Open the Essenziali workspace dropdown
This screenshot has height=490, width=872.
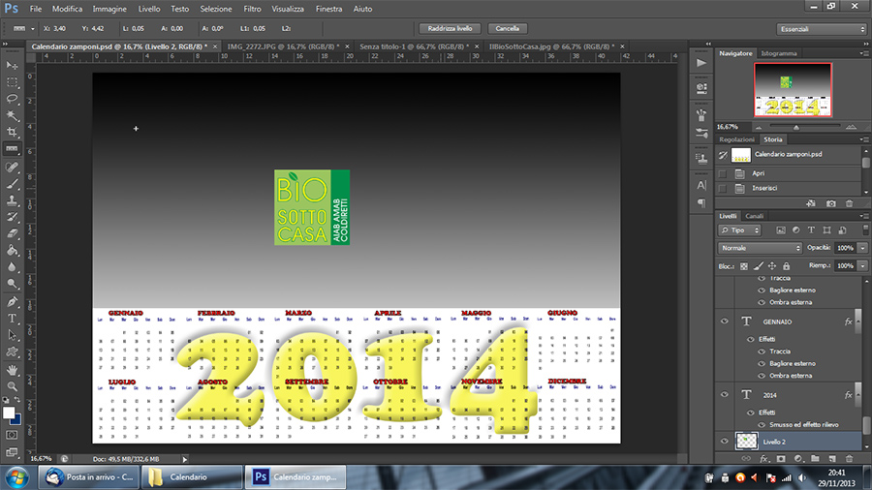point(822,29)
